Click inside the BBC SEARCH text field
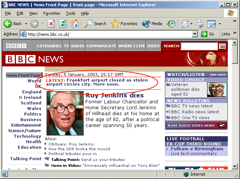Screen dimensions: 240x179 (x=199, y=46)
